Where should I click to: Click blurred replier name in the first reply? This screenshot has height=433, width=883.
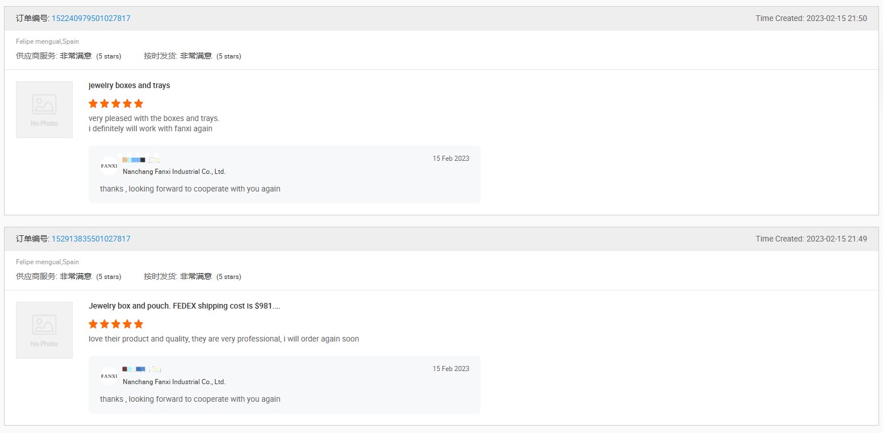(141, 160)
